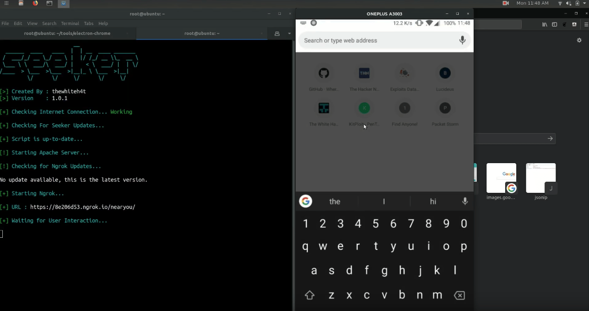Toggle the Firefox sidebar view icon
The width and height of the screenshot is (589, 311).
coord(554,25)
